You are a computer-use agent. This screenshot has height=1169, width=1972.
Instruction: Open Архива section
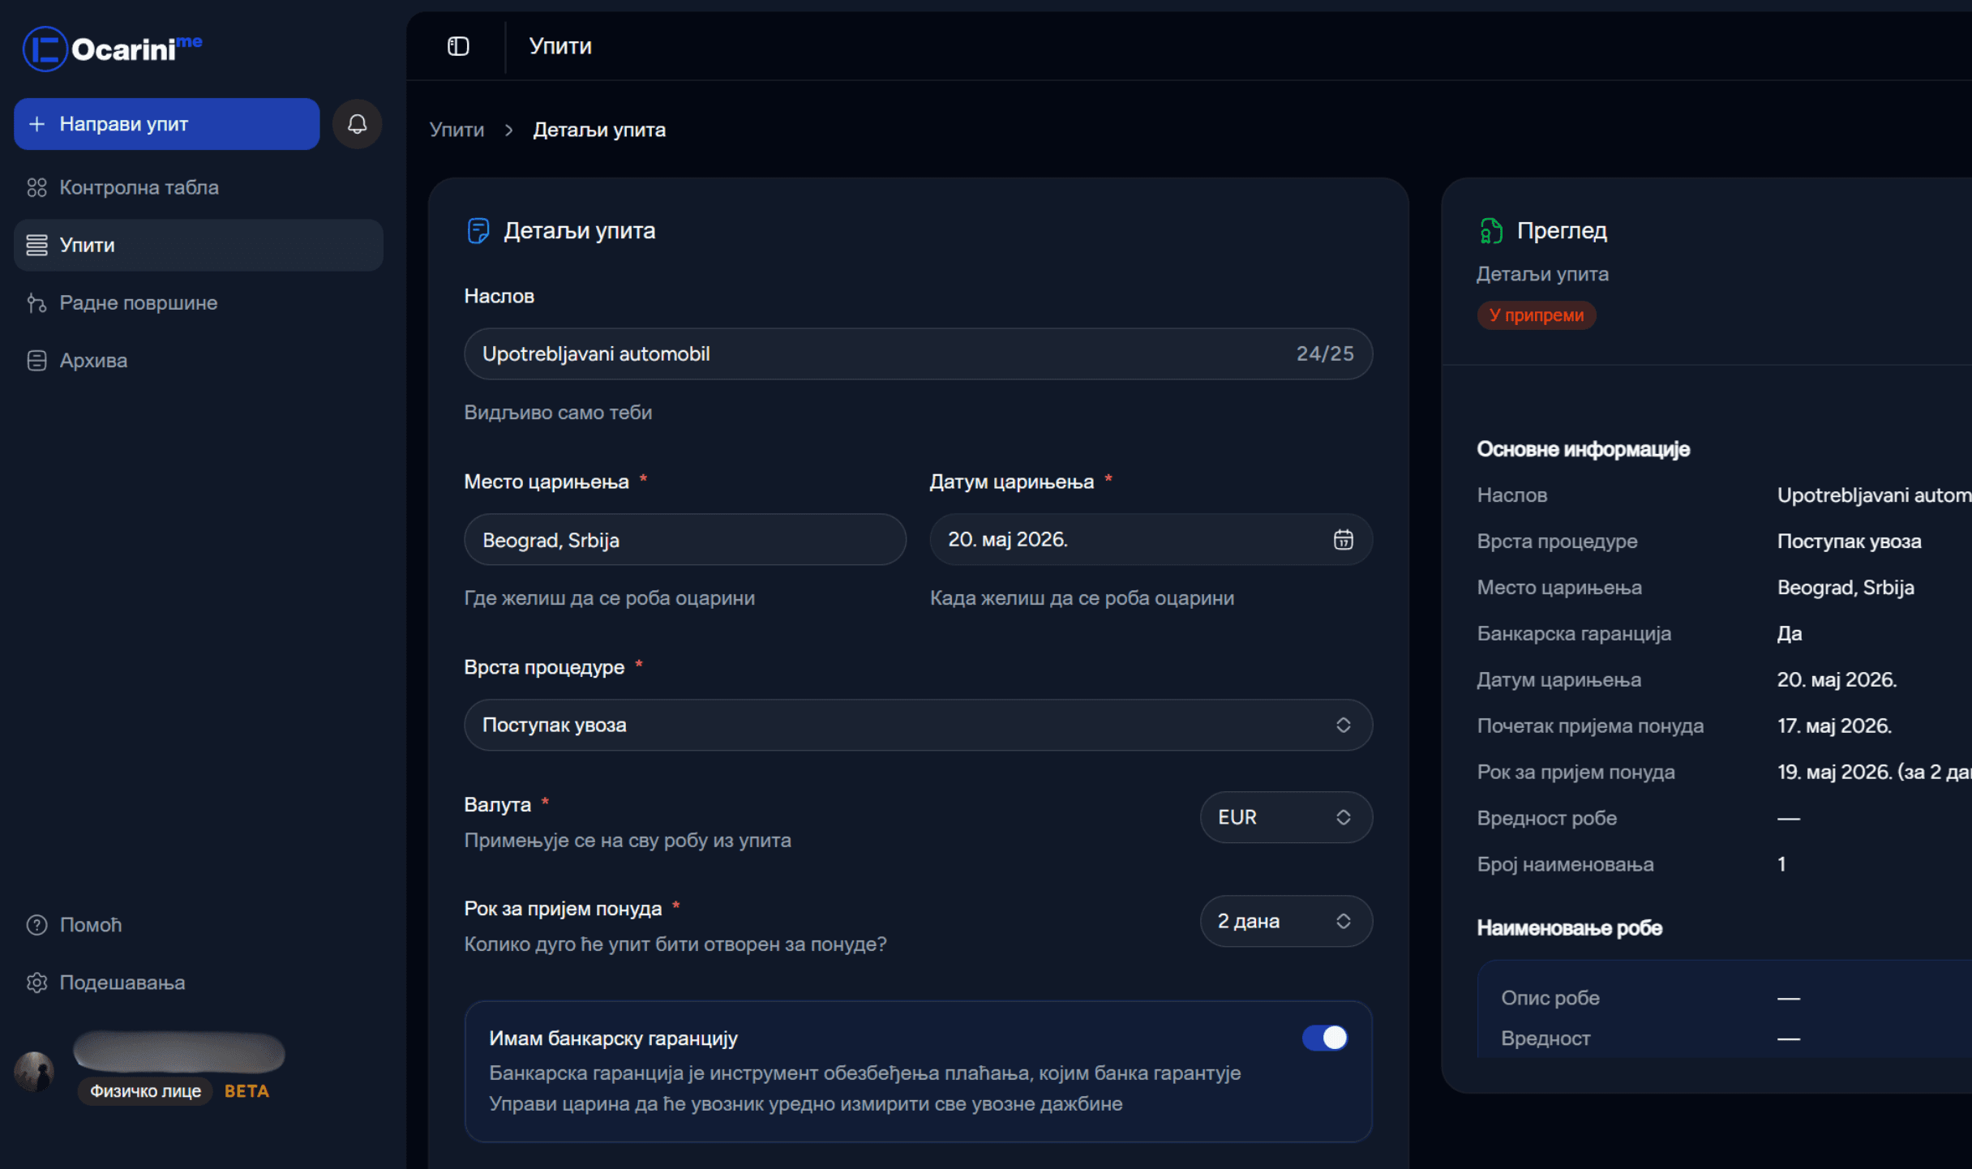point(199,360)
